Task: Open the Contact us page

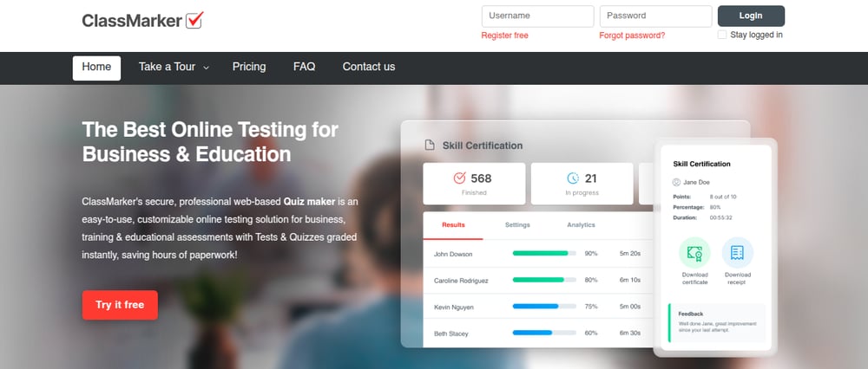Action: click(369, 67)
